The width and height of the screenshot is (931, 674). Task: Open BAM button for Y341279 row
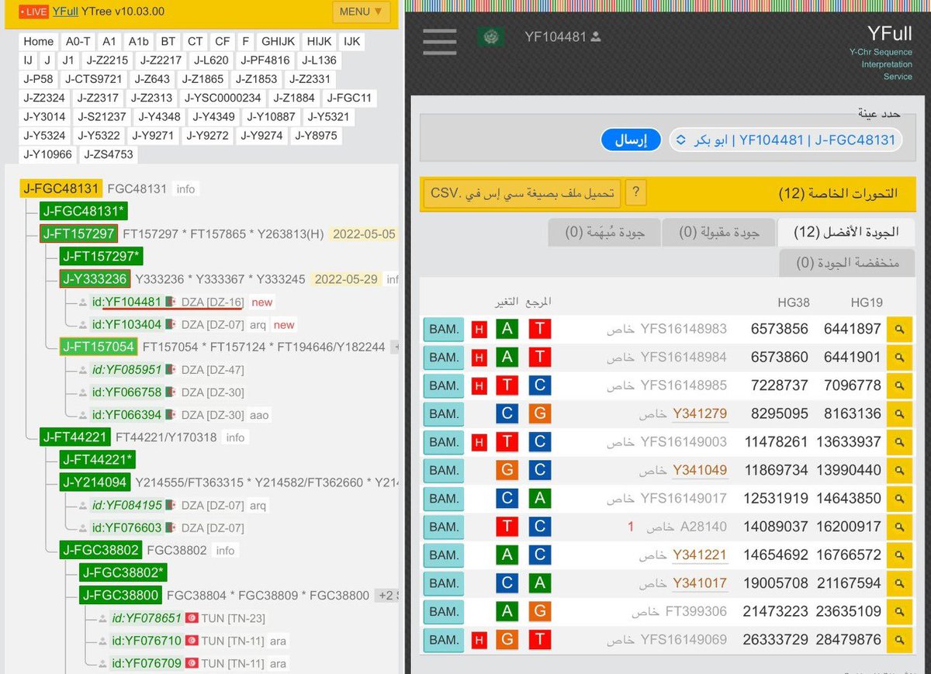(444, 414)
